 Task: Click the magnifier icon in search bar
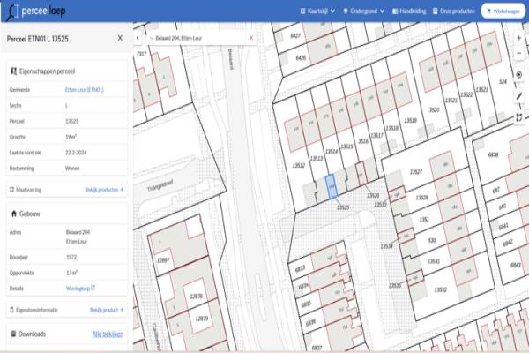(152, 39)
